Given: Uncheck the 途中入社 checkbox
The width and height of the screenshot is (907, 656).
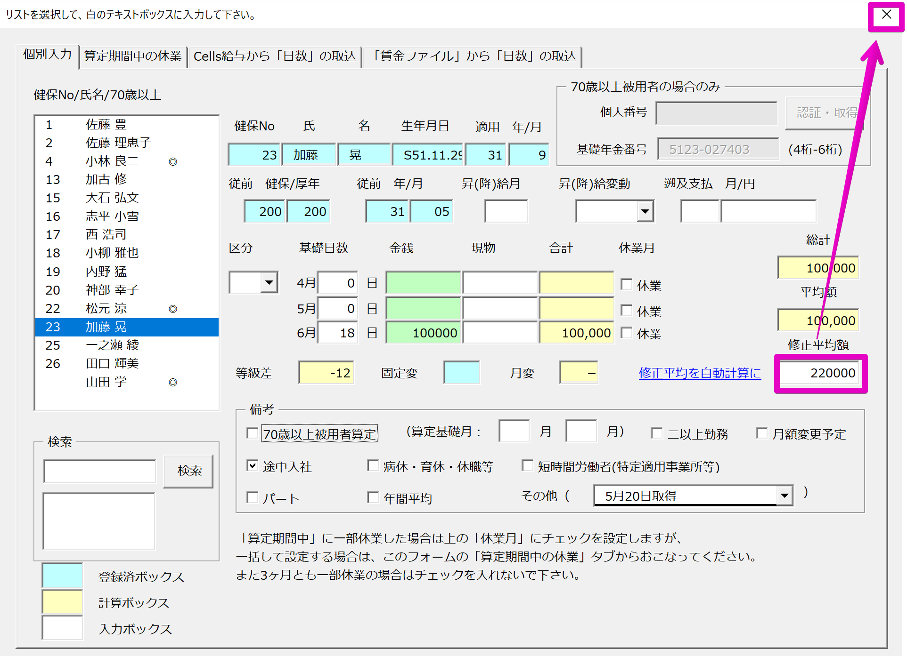Looking at the screenshot, I should (253, 466).
